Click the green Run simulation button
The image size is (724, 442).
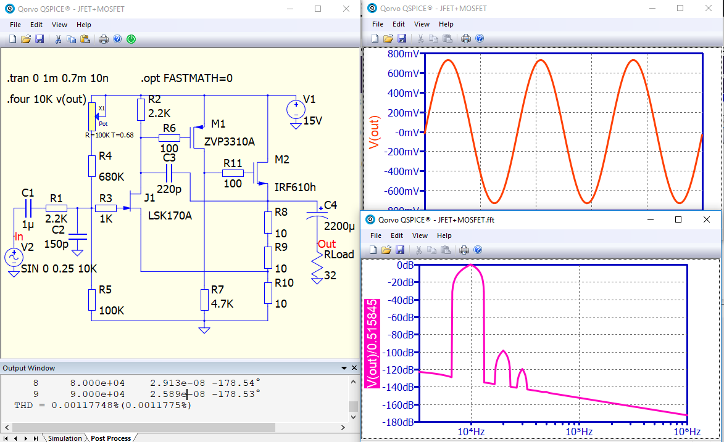(131, 39)
